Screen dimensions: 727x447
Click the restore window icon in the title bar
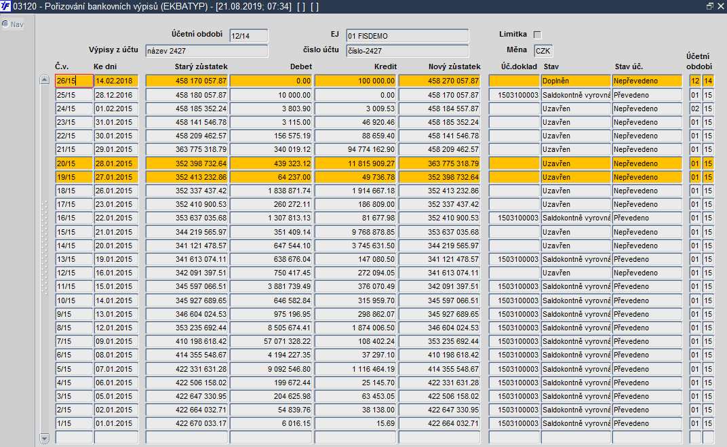point(710,6)
